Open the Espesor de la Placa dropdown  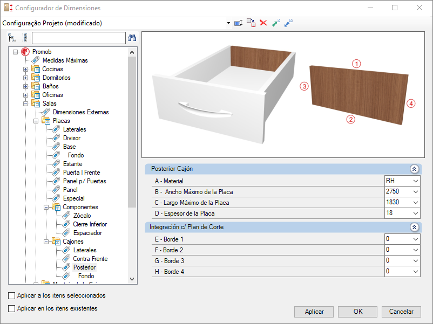pyautogui.click(x=415, y=213)
